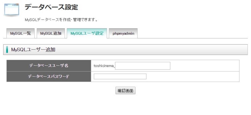
Task: Click the database settings window icon
Action: [12, 10]
